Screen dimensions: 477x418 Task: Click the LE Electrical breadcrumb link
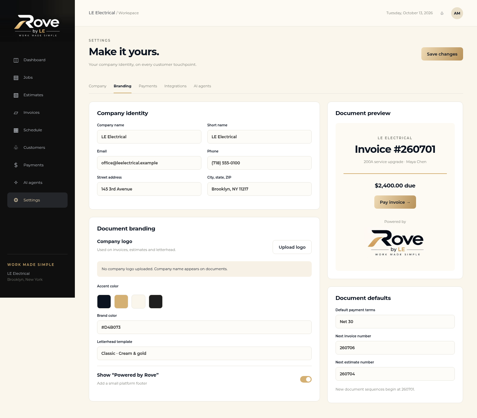coord(102,13)
